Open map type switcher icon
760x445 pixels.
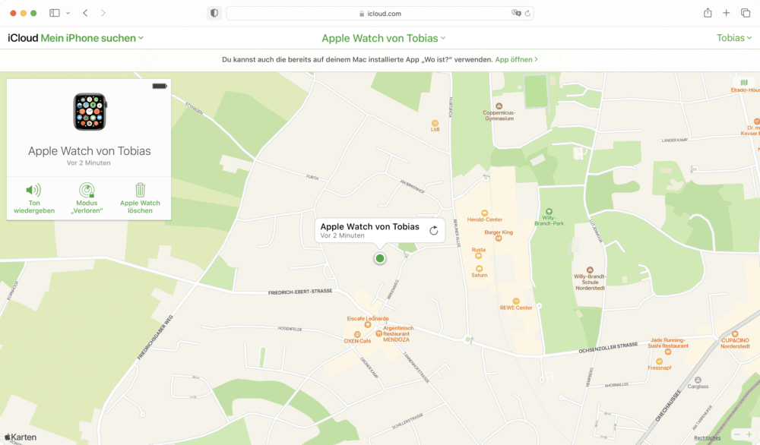(x=744, y=82)
